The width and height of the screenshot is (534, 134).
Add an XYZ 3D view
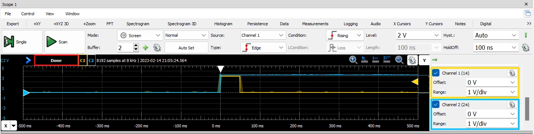coord(61,24)
